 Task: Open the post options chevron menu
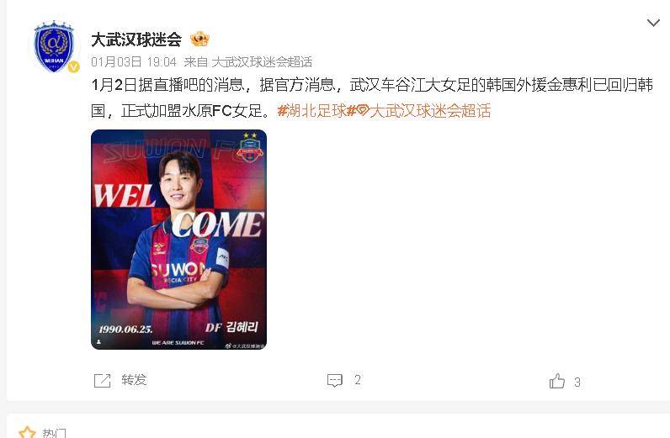tap(653, 23)
